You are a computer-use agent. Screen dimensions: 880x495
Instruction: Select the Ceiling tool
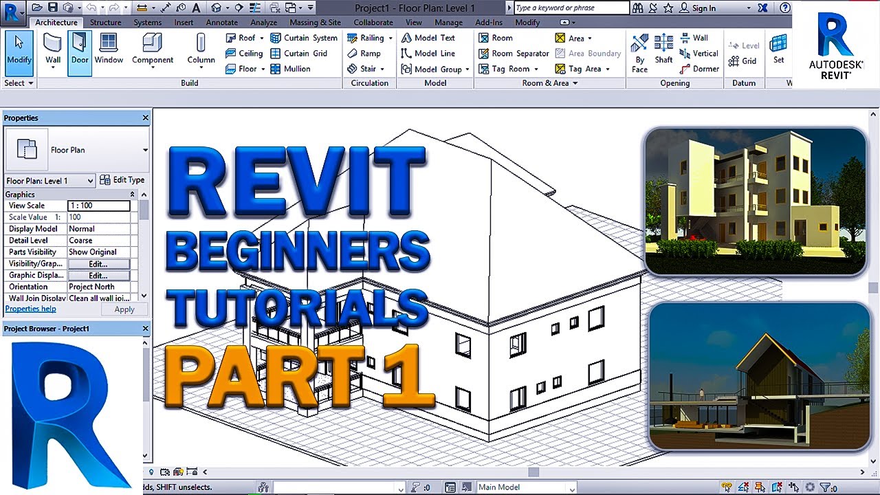244,54
